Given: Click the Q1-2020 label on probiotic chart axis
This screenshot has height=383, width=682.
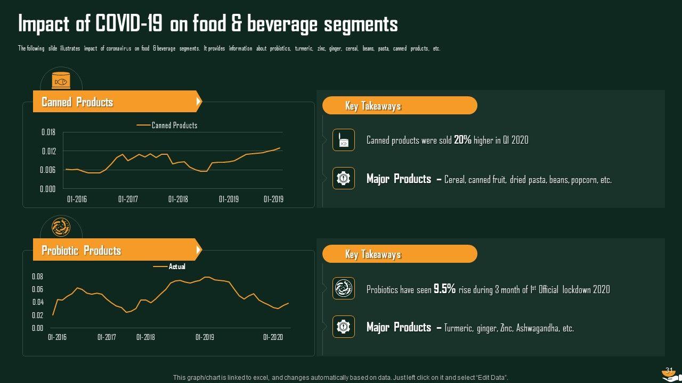Looking at the screenshot, I should [273, 337].
